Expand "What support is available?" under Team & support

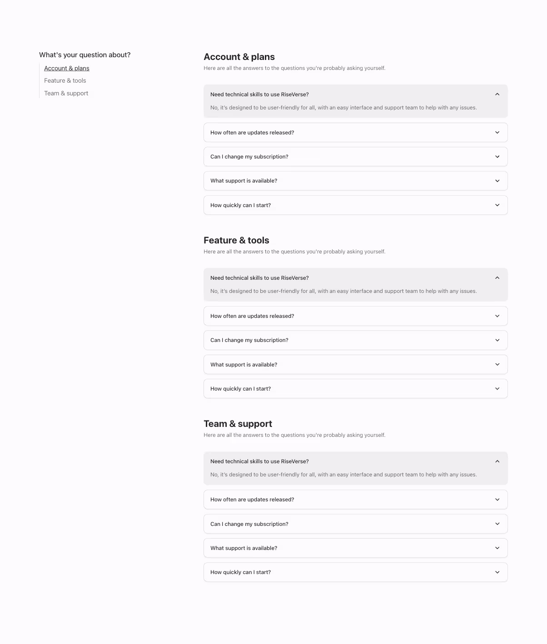356,548
